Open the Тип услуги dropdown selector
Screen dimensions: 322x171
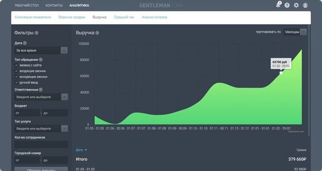[41, 129]
